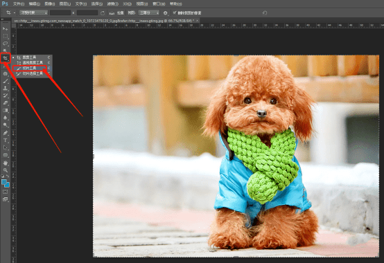Open crop settings gear options
Screen dimensions: 384x263
coord(166,13)
